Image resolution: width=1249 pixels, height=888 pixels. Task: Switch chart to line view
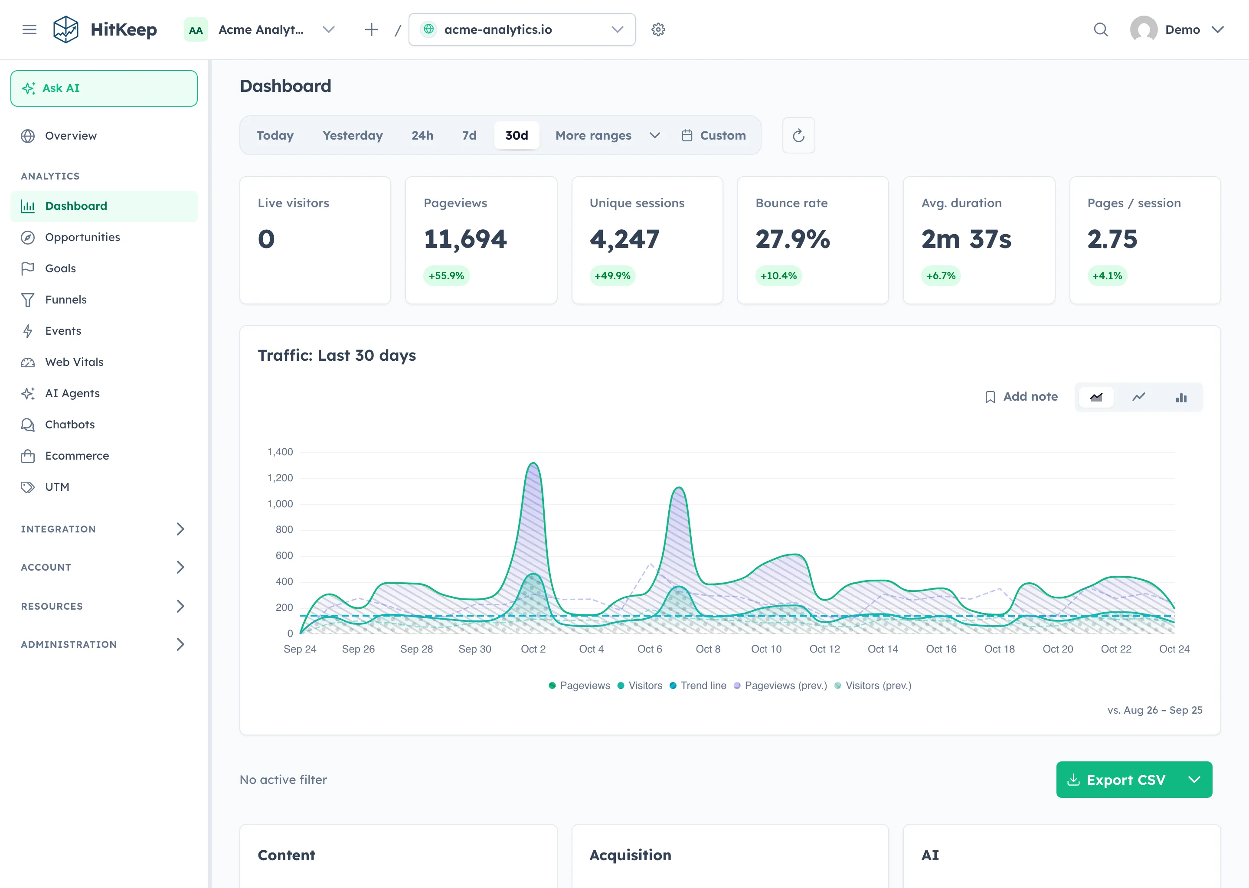point(1138,397)
